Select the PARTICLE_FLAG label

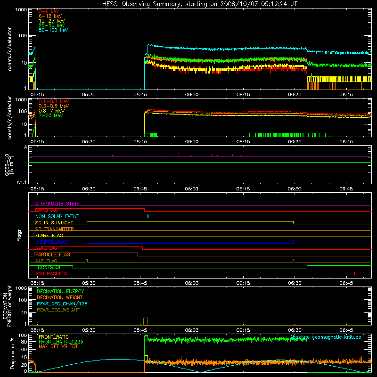point(53,254)
